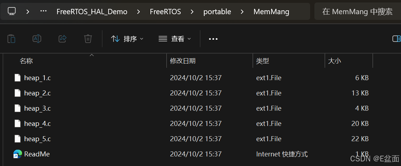Click the 在 MemMang 中搜索 search box

[357, 11]
